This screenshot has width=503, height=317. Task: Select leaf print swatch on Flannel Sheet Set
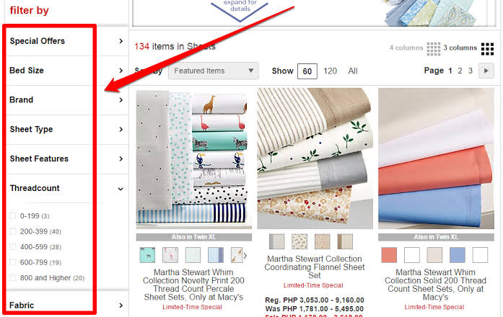(x=299, y=241)
